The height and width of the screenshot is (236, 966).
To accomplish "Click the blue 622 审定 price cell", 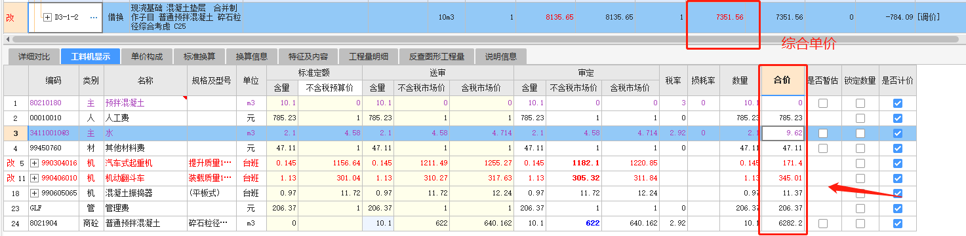I will pyautogui.click(x=573, y=224).
